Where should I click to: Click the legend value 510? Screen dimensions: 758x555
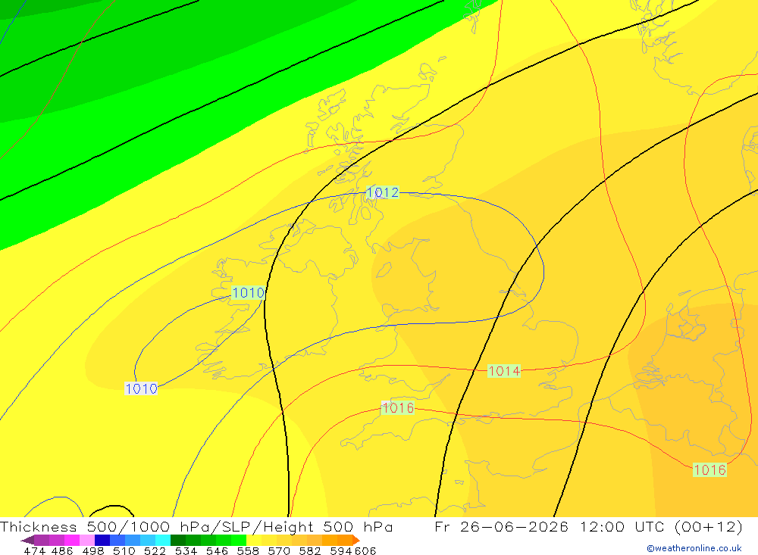pyautogui.click(x=124, y=550)
